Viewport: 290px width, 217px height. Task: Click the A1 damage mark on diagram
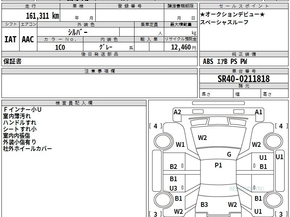click(x=258, y=112)
